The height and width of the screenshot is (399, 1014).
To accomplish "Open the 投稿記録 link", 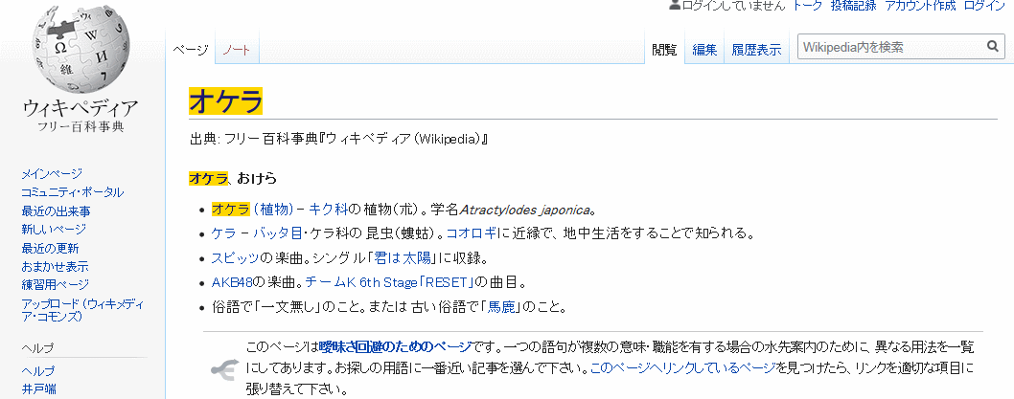I will (x=854, y=6).
